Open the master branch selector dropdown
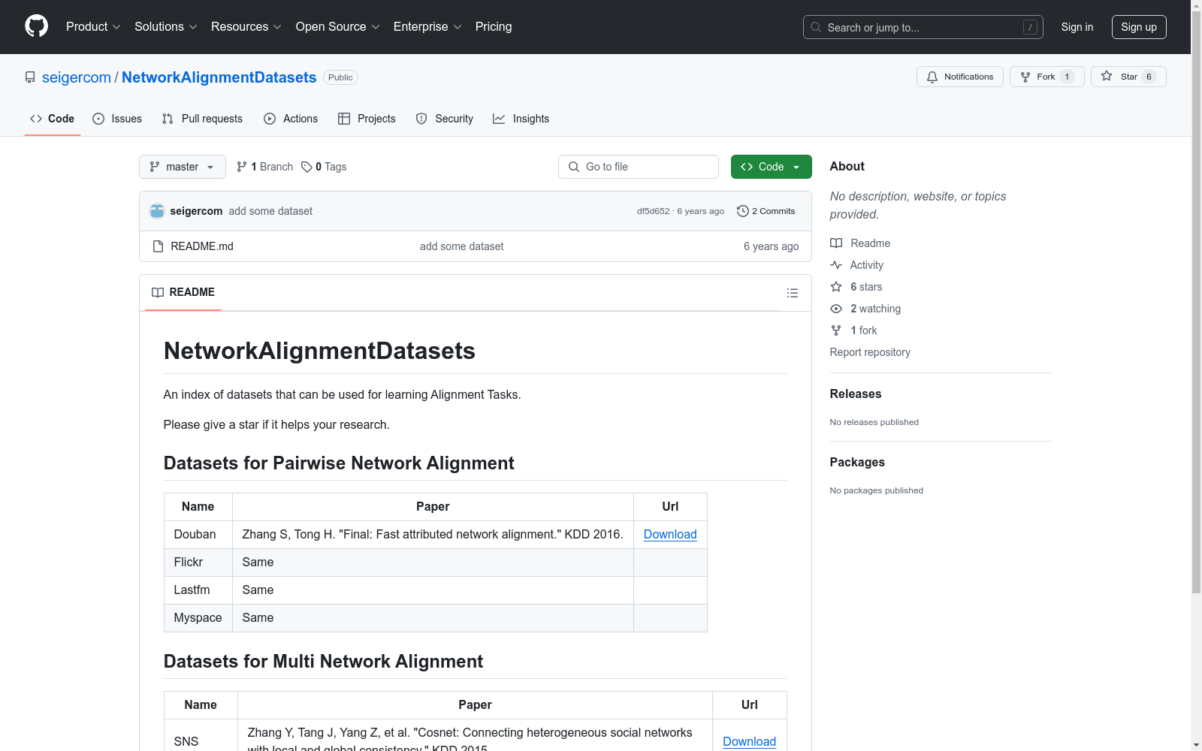The width and height of the screenshot is (1202, 751). pyautogui.click(x=183, y=167)
